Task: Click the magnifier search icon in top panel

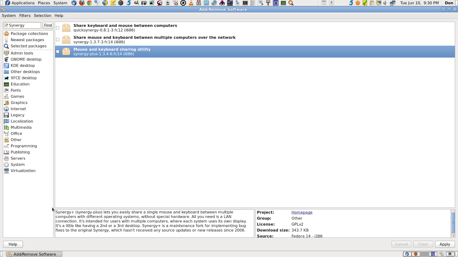Action: (x=291, y=3)
